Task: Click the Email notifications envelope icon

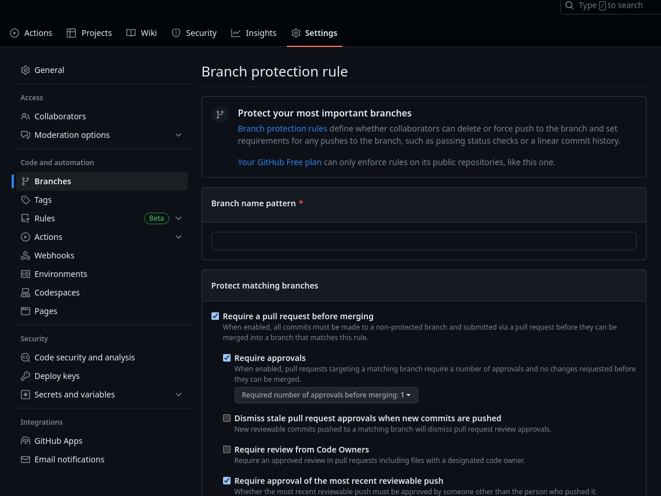Action: click(25, 459)
